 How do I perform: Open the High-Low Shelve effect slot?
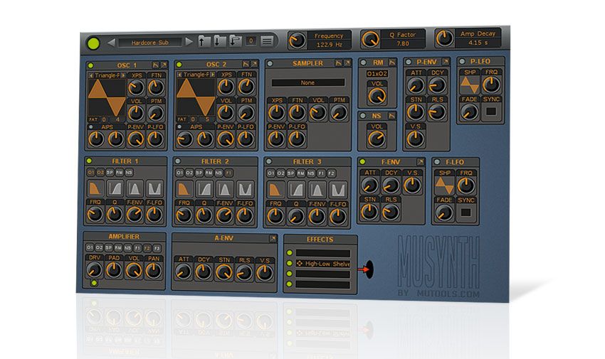pyautogui.click(x=323, y=264)
